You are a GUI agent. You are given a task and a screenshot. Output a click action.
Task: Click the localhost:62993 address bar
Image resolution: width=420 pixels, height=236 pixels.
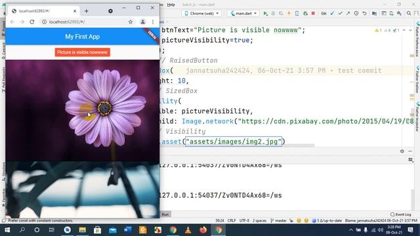click(x=87, y=22)
